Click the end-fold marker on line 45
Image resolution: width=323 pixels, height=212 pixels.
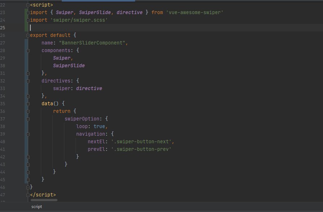[x=28, y=180]
